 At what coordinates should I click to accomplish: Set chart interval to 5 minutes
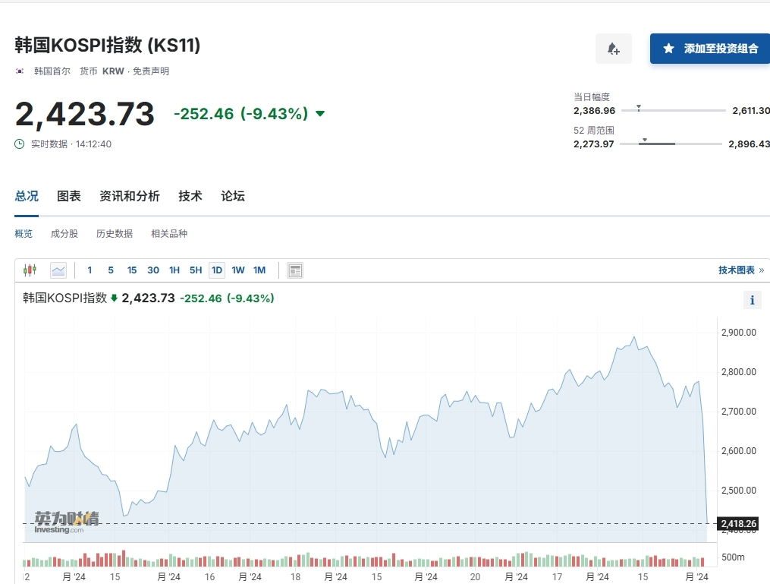[111, 270]
